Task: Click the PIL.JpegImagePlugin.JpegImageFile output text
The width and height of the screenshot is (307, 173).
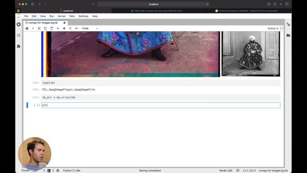Action: pos(69,90)
